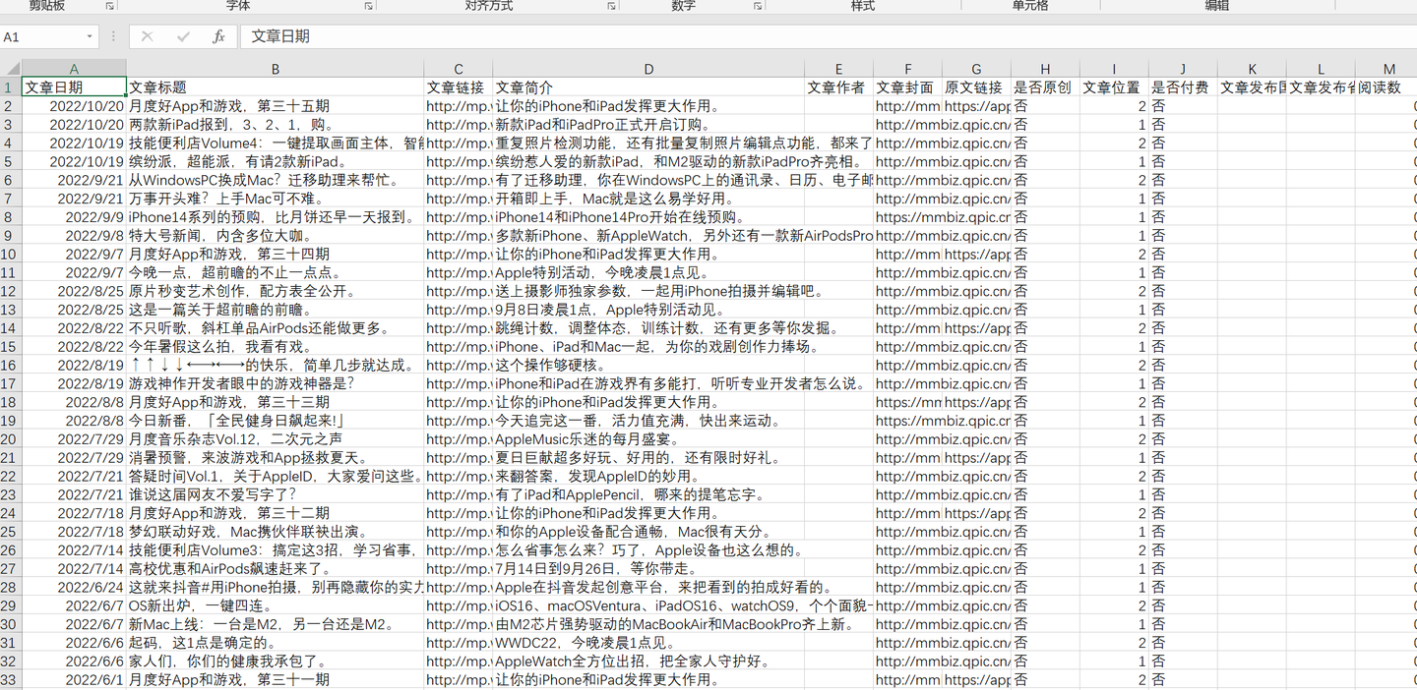The width and height of the screenshot is (1417, 690).
Task: Click the cell OS新出炉，一键四连。
Action: point(276,605)
